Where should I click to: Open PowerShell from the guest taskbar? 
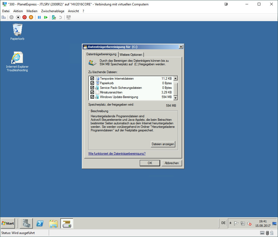40,223
